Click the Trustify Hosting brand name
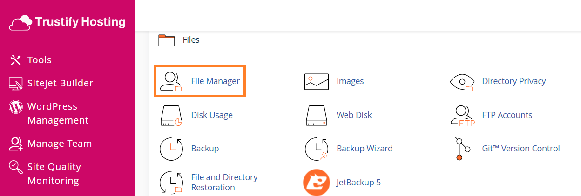The height and width of the screenshot is (196, 581). pos(80,22)
